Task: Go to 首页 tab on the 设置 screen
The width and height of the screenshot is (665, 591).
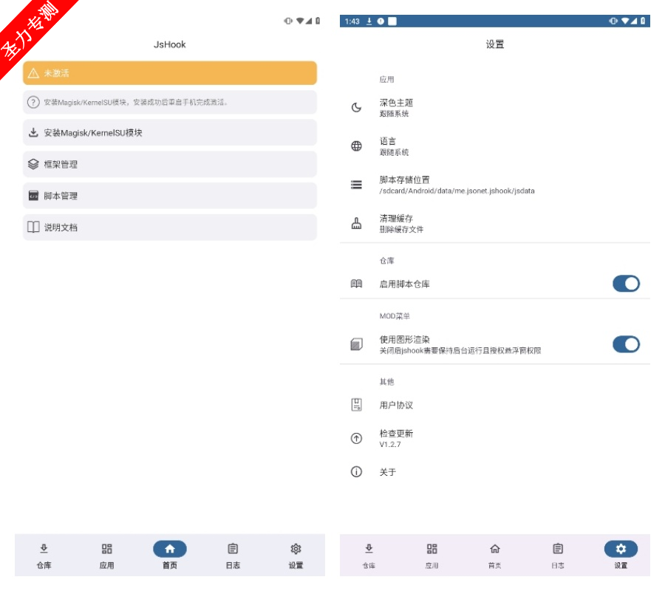Action: pos(494,556)
